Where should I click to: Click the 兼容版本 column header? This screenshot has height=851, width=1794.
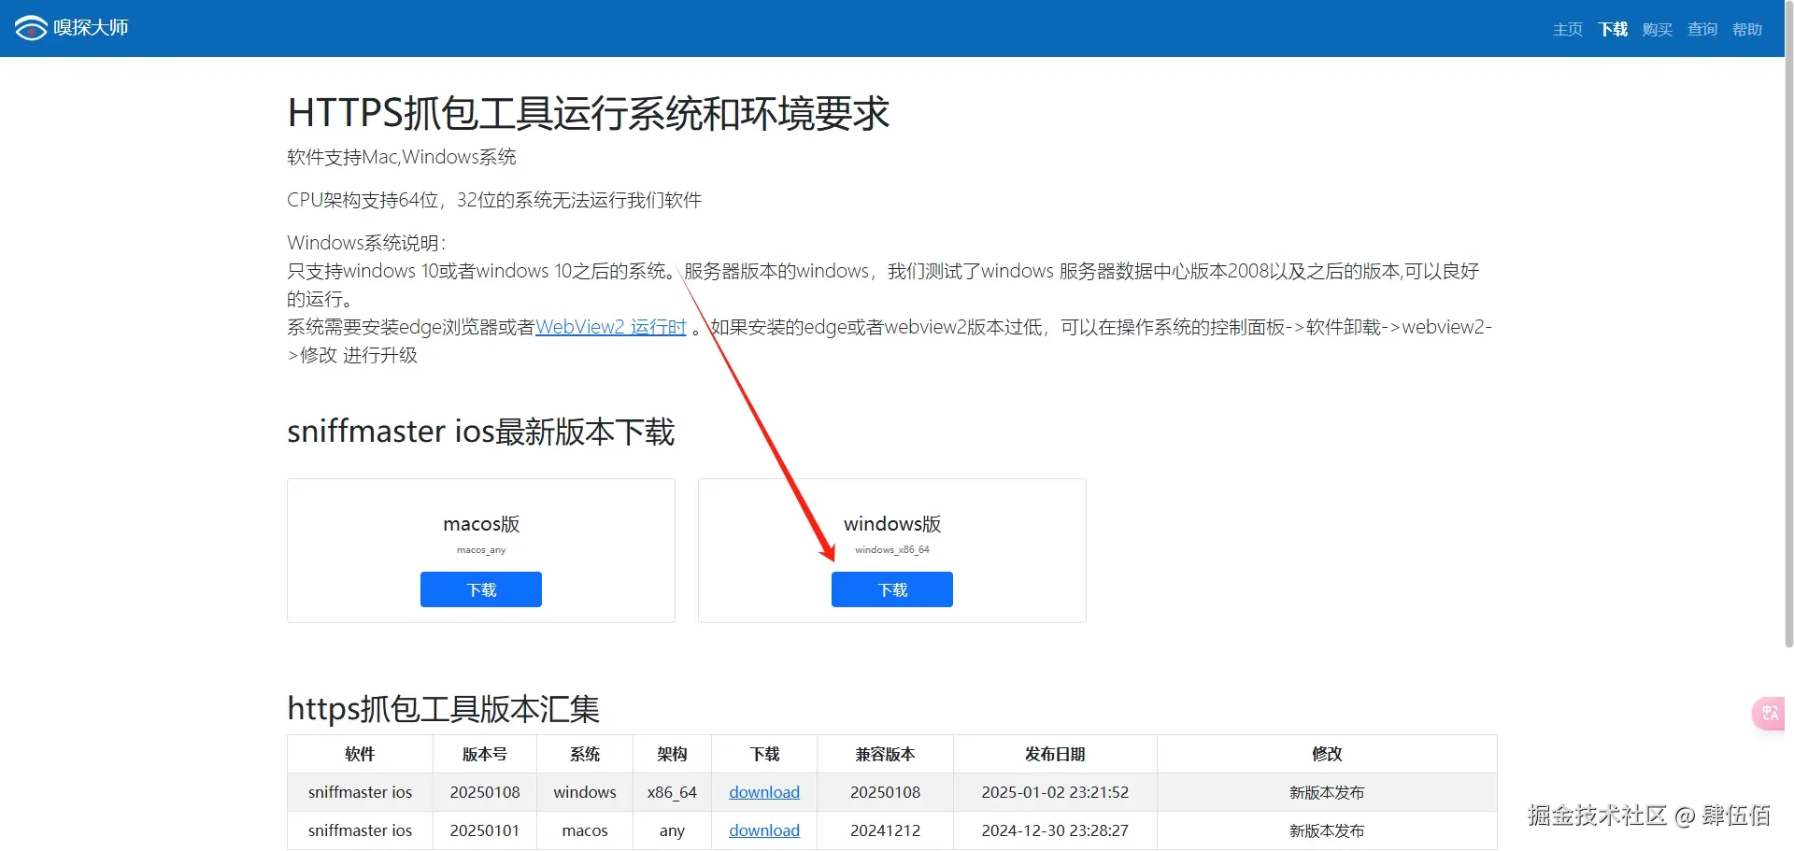pyautogui.click(x=884, y=754)
